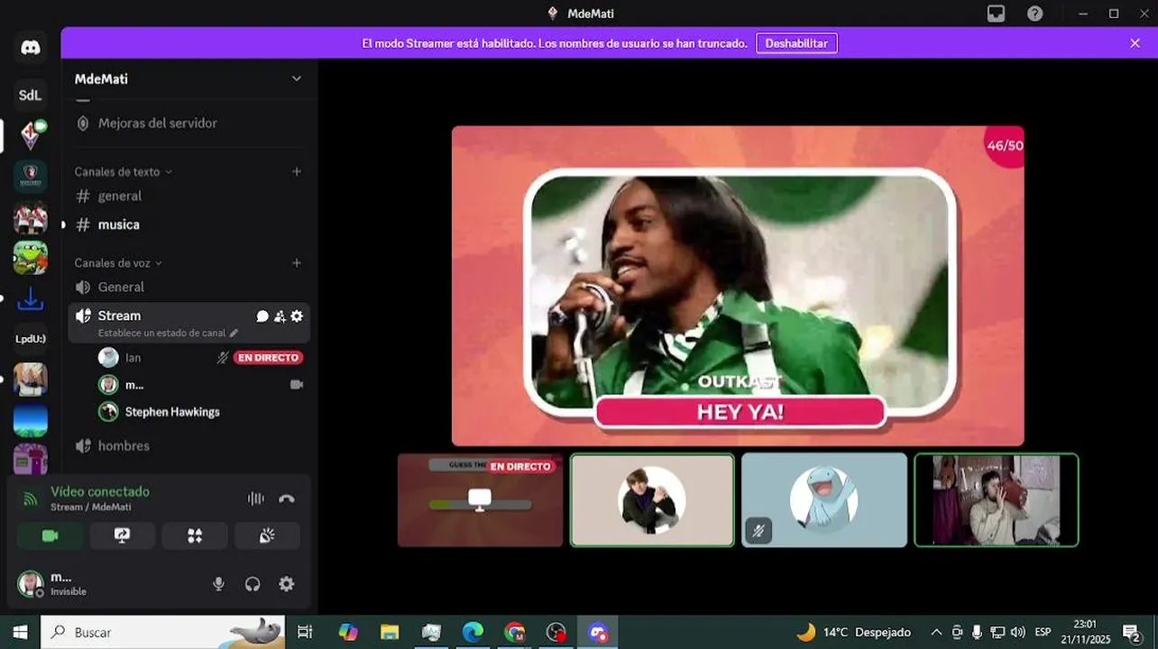This screenshot has width=1158, height=649.
Task: Toggle headphone deafen
Action: point(253,584)
